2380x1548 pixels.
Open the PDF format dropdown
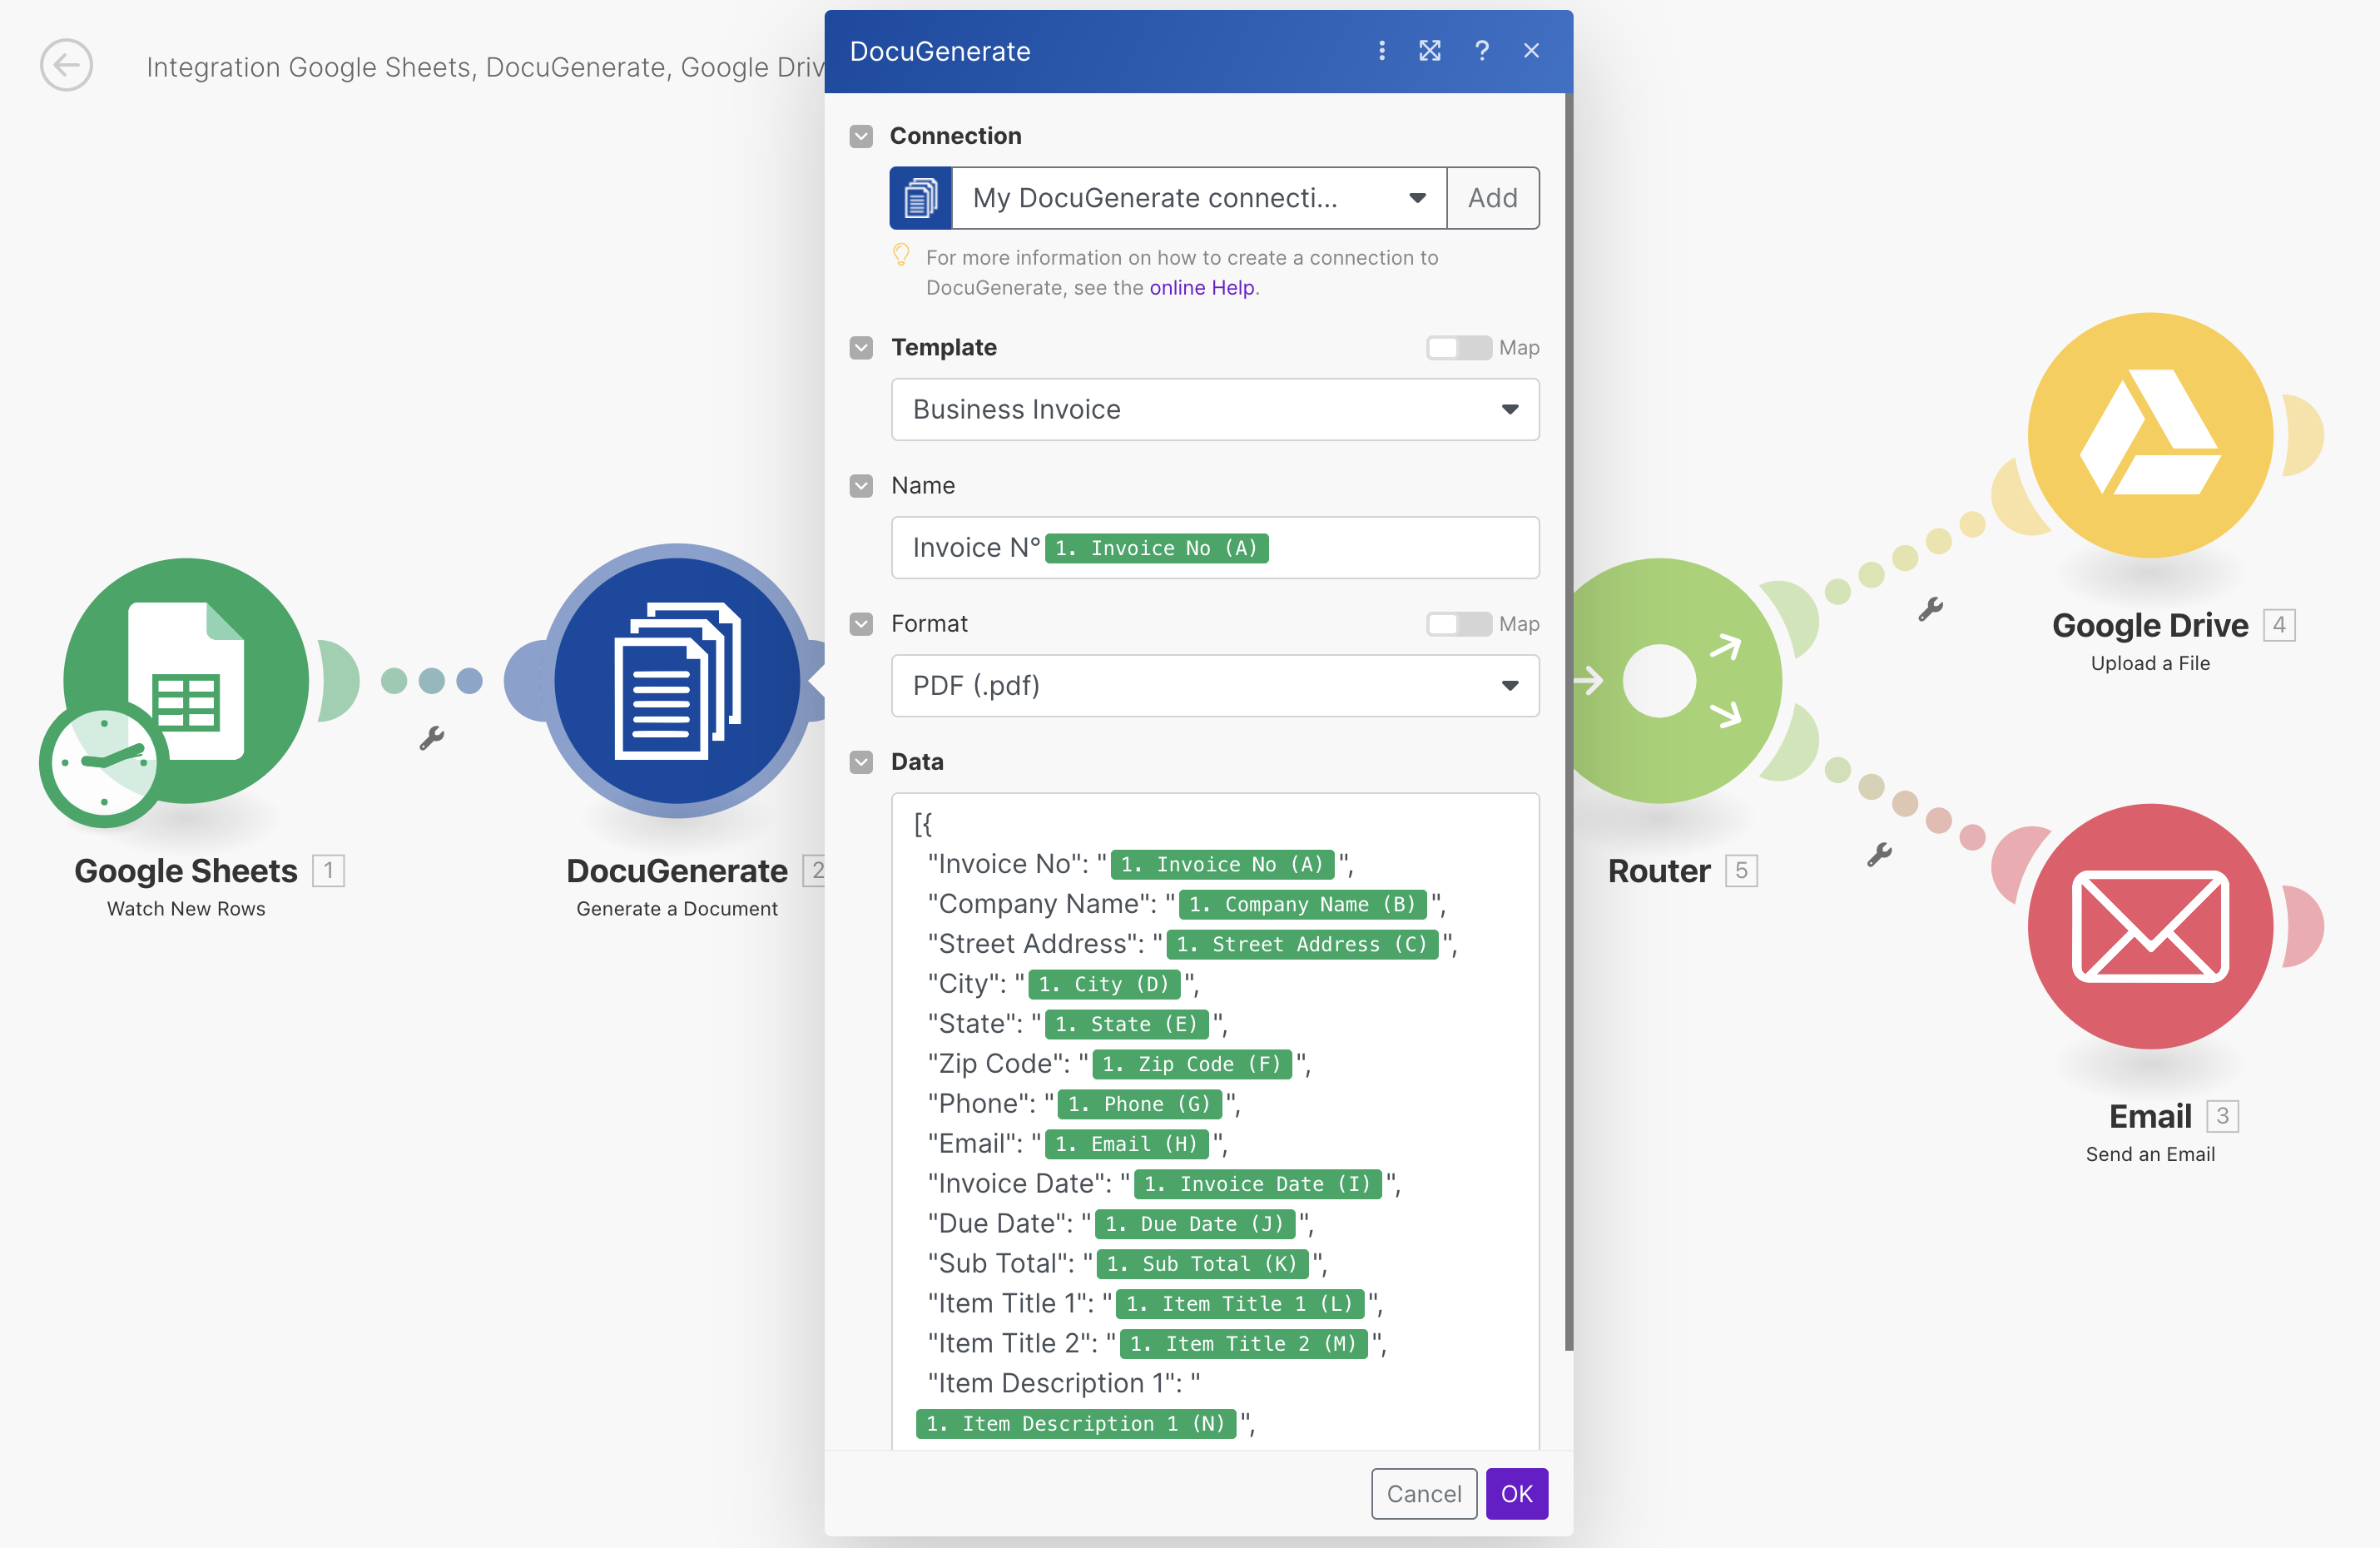tap(1215, 685)
